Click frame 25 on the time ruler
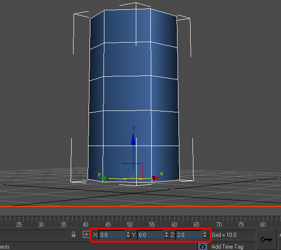 pos(19,224)
